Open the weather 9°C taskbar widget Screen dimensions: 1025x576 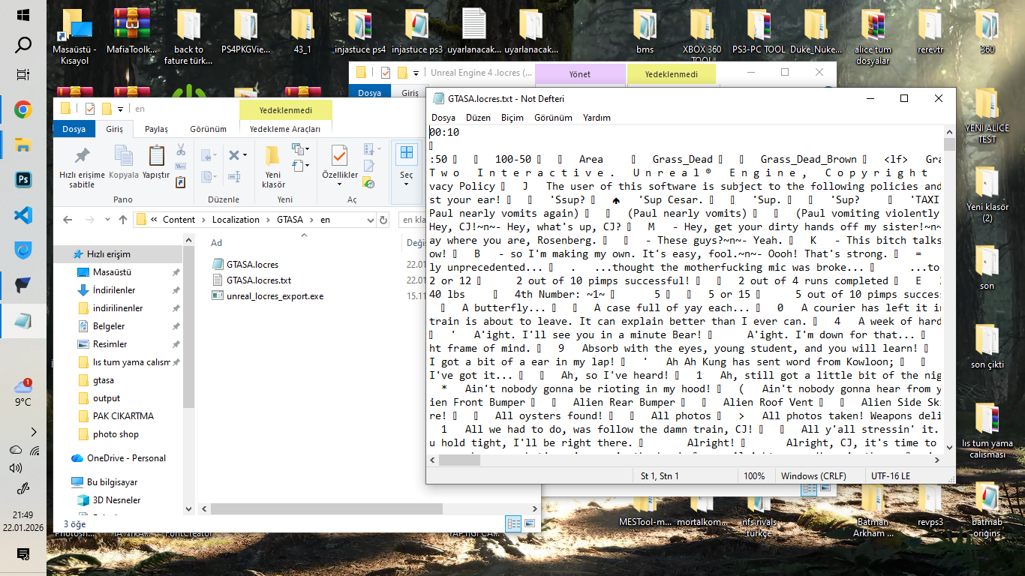[x=23, y=392]
